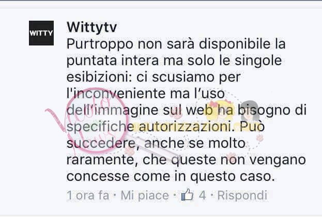The image size is (322, 217).
Task: Click the word concesse in last line
Action: click(98, 176)
